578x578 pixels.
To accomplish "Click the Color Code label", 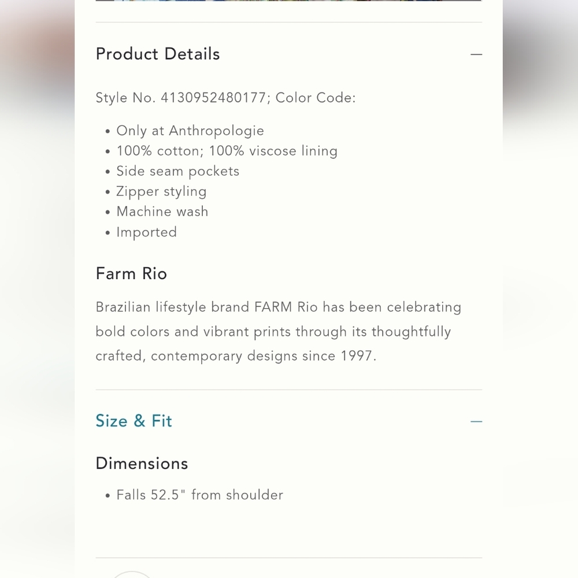I will (316, 98).
